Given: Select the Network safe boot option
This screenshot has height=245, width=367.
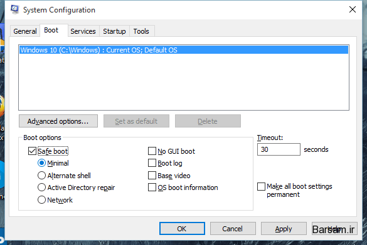Looking at the screenshot, I should 41,199.
